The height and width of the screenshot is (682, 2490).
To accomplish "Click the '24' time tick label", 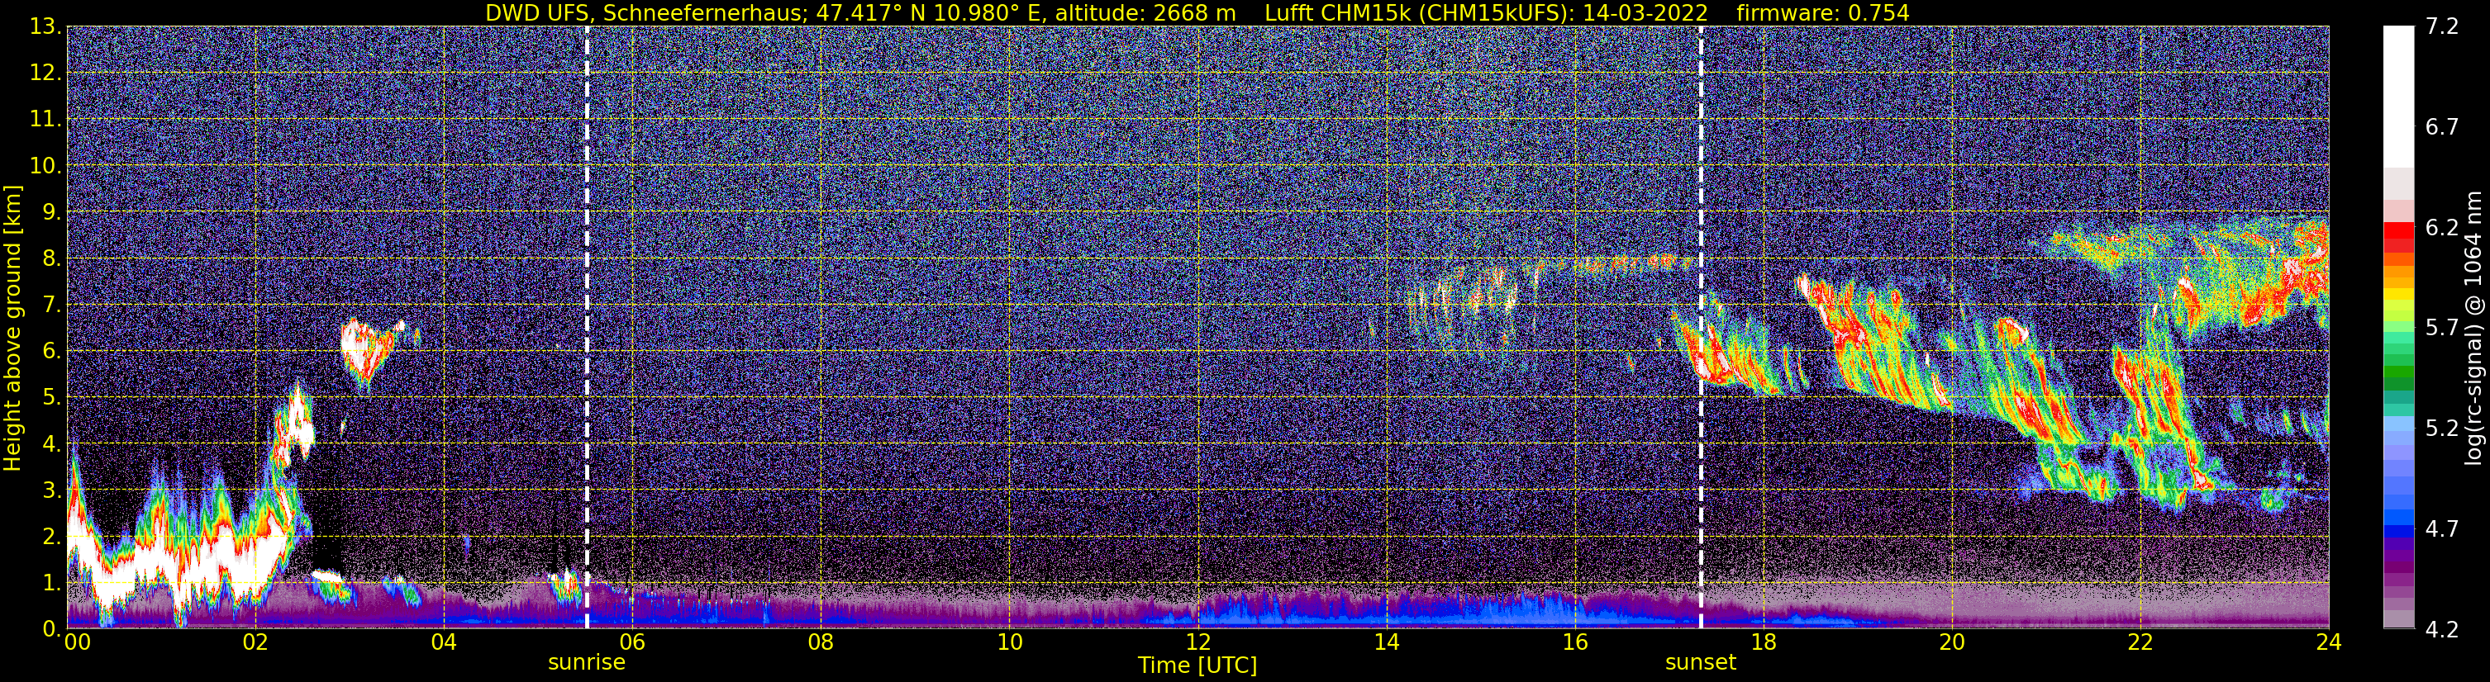I will (2329, 642).
